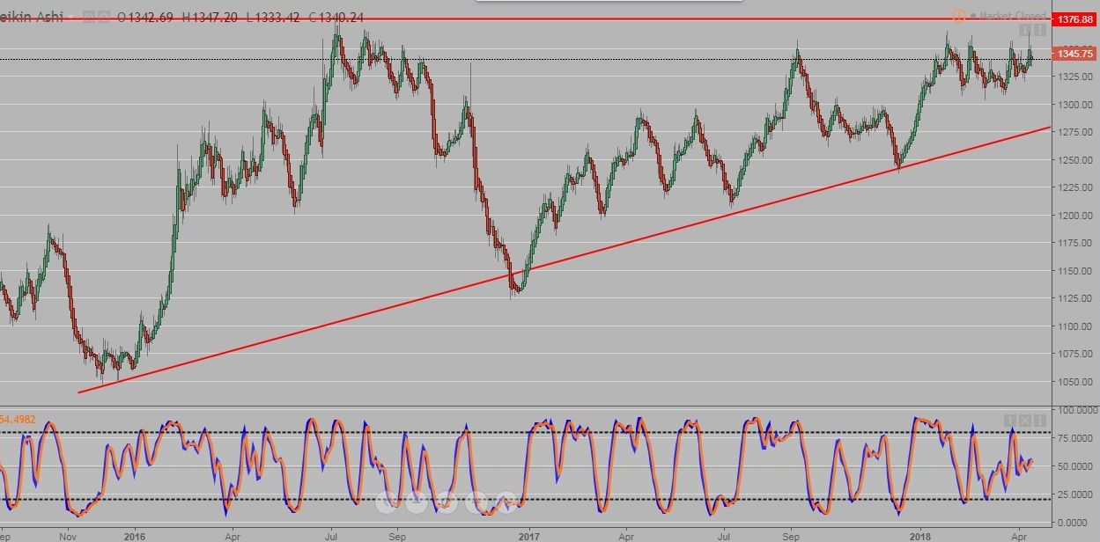Click middle indicator pane control icon
The height and width of the screenshot is (542, 1100).
[1025, 421]
